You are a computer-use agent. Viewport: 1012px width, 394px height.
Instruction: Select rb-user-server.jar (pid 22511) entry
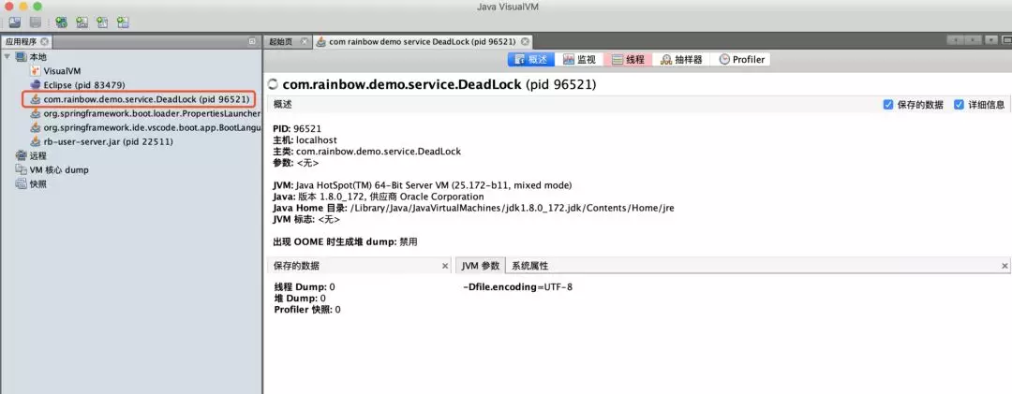[101, 142]
